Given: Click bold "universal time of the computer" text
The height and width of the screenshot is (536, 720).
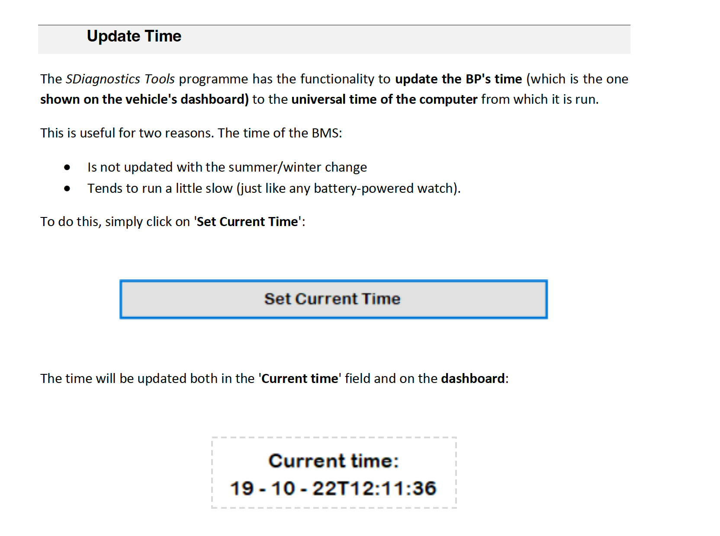Looking at the screenshot, I should coord(384,99).
